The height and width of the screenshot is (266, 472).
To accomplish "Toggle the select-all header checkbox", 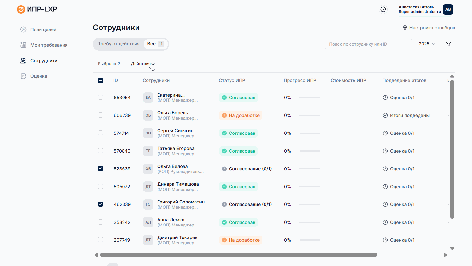I will pyautogui.click(x=100, y=81).
